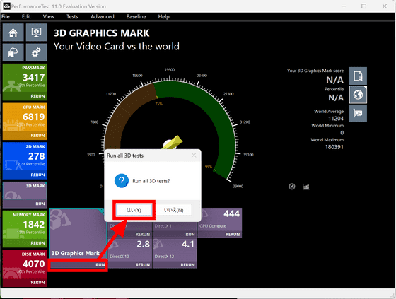Click the blue question mark dialog icon

click(122, 180)
